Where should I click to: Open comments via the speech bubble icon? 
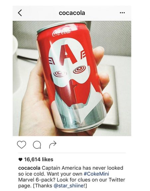point(37,145)
